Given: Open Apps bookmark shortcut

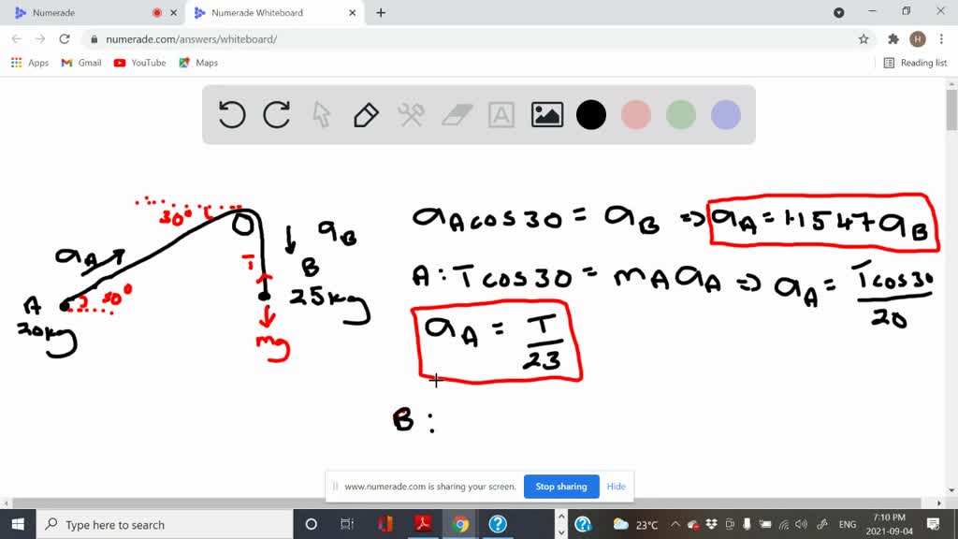Looking at the screenshot, I should click(x=30, y=63).
